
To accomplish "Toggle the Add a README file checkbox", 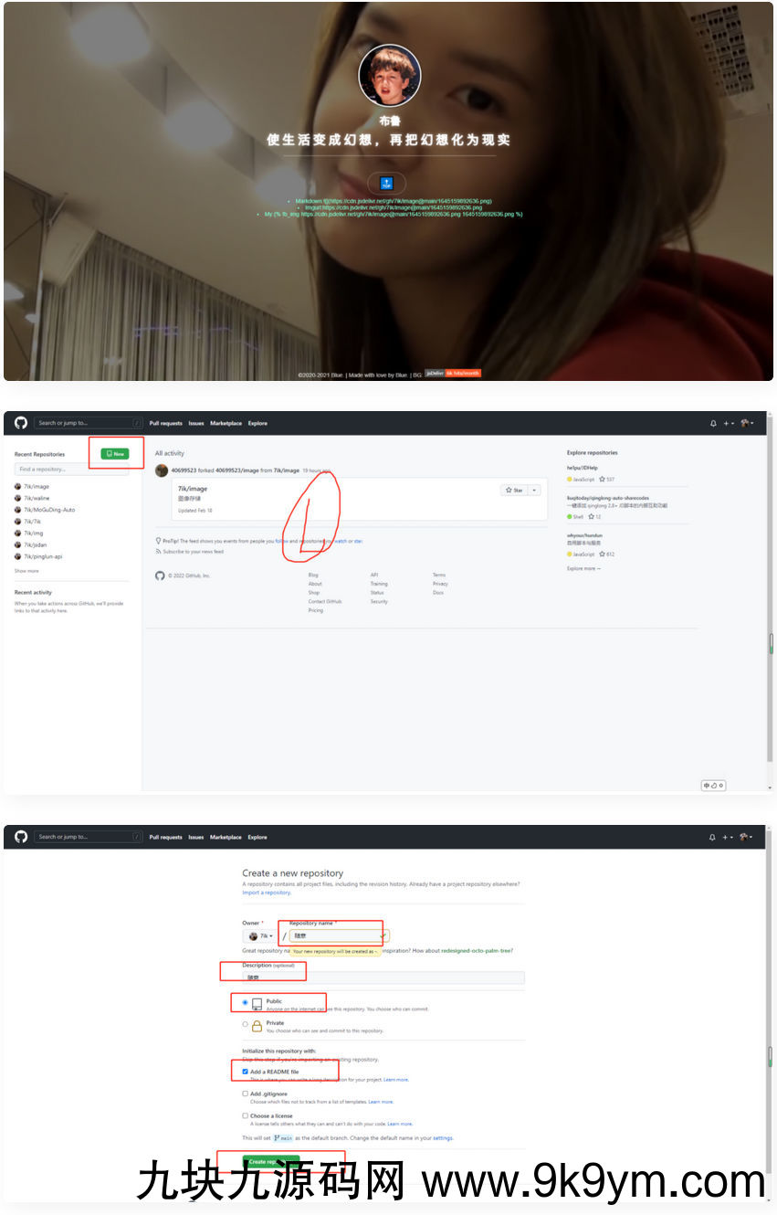I will 245,1072.
